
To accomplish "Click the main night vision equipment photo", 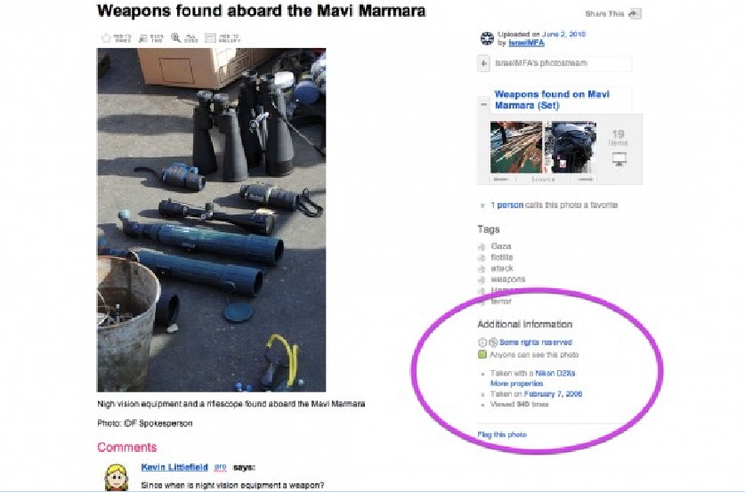I will click(x=212, y=220).
